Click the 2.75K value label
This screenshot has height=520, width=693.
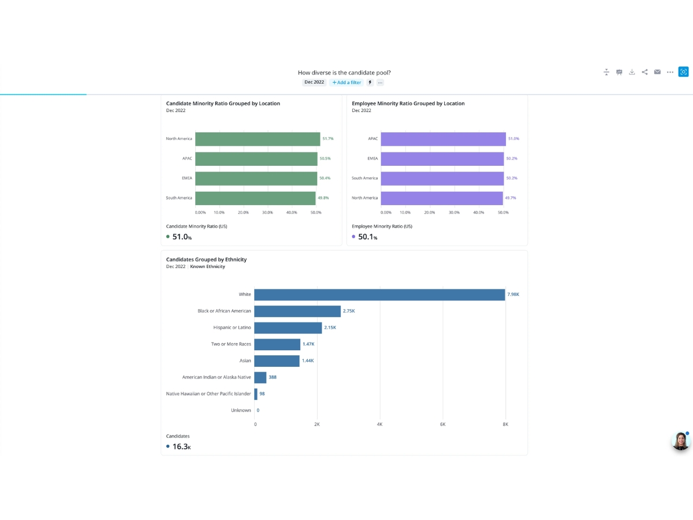coord(349,311)
